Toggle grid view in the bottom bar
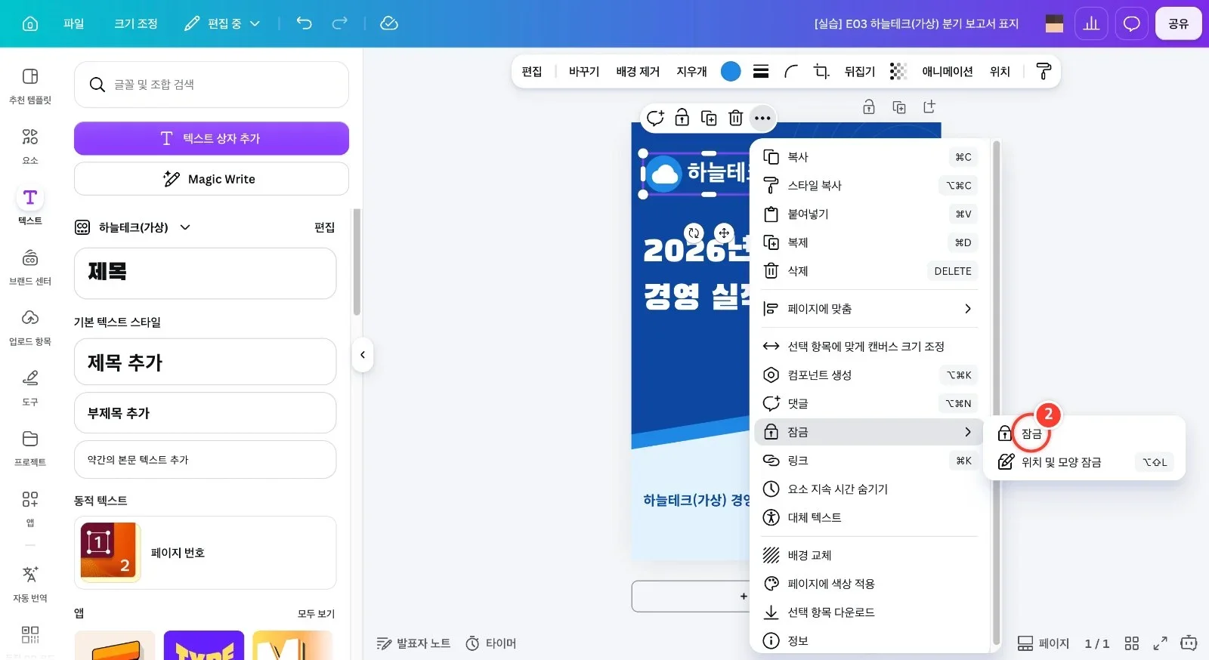Viewport: 1209px width, 660px height. 1131,643
